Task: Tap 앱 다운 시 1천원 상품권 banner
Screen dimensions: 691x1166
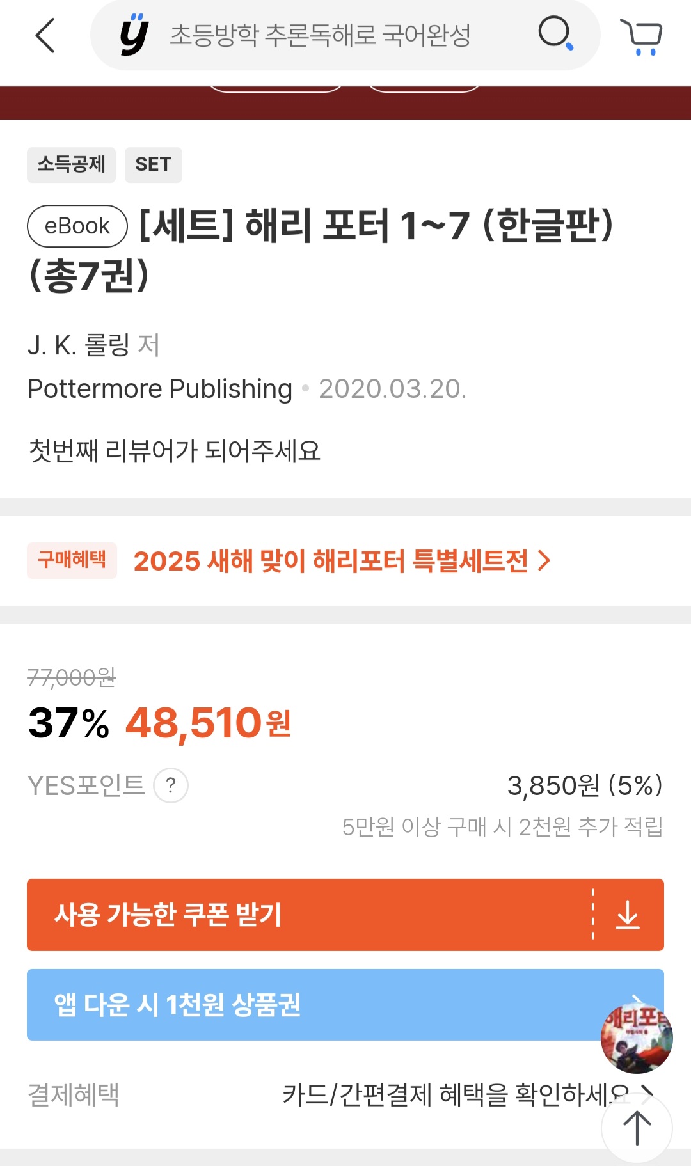Action: tap(307, 1005)
